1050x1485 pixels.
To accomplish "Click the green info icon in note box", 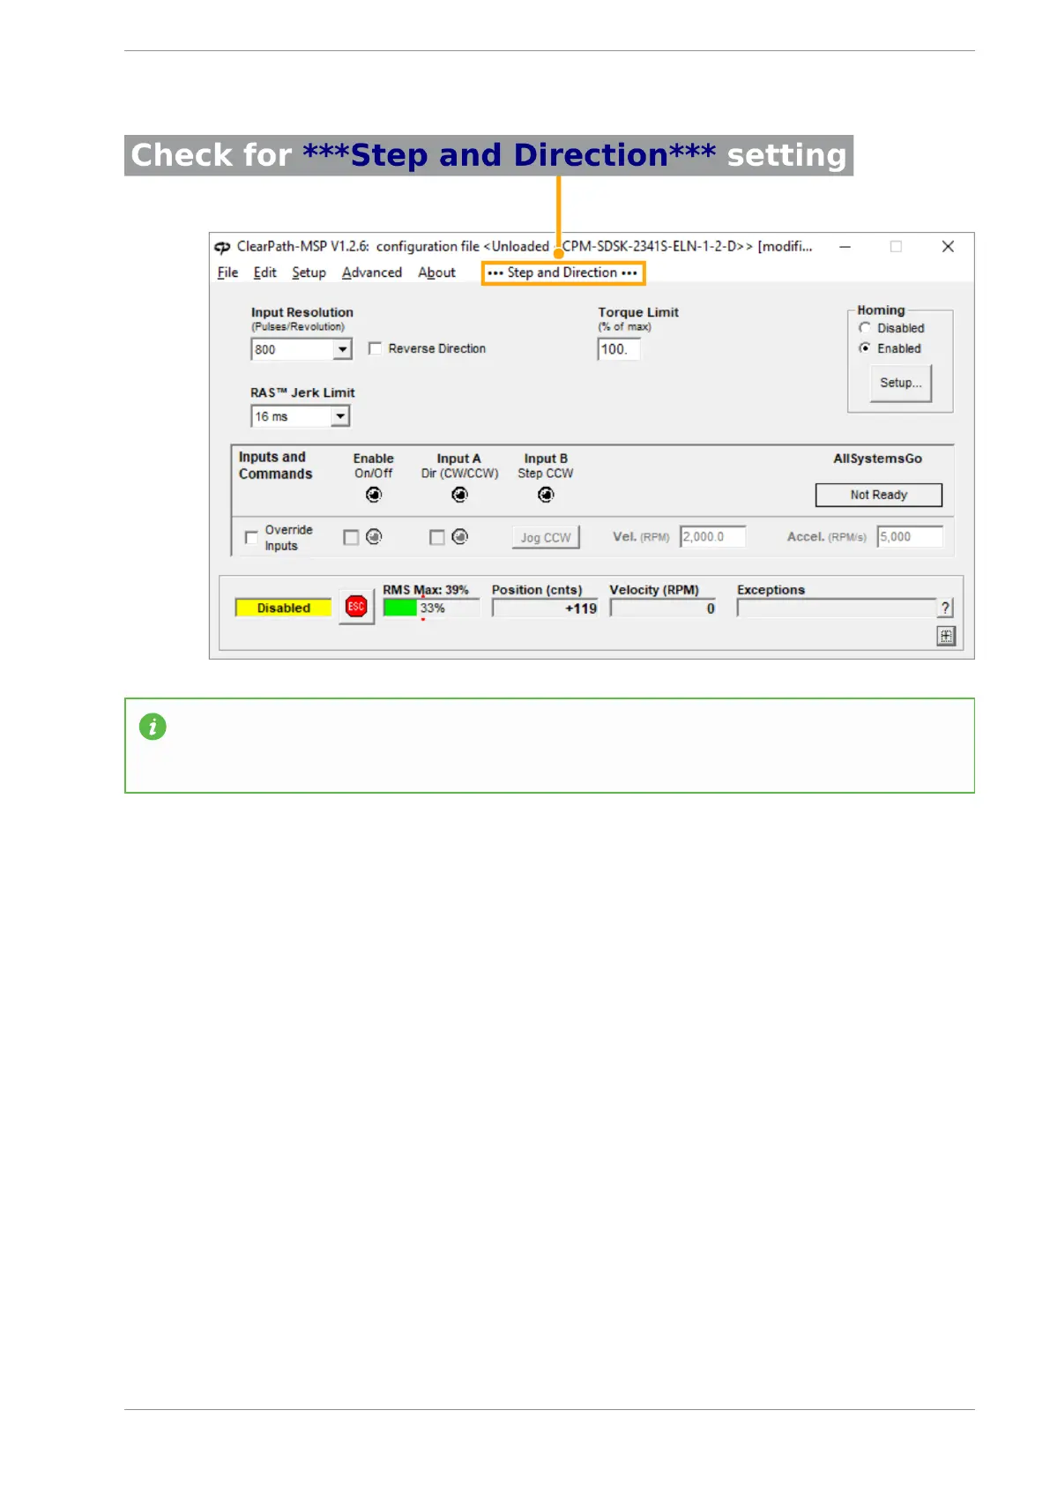I will click(x=153, y=727).
